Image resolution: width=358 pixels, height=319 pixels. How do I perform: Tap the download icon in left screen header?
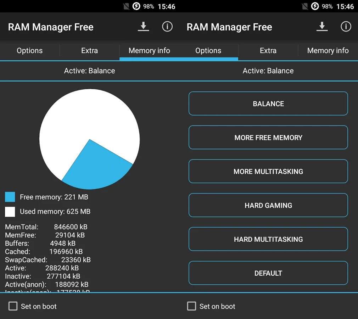click(144, 27)
